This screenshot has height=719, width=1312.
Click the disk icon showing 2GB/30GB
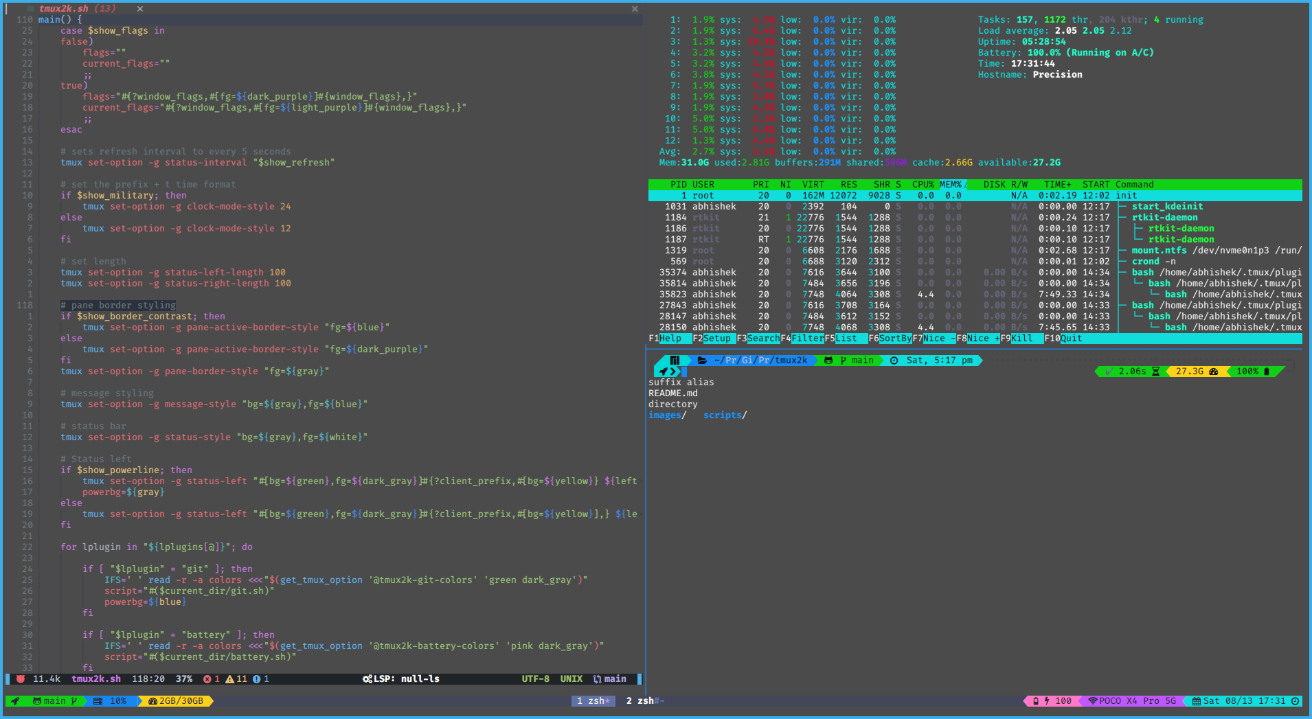pyautogui.click(x=152, y=701)
